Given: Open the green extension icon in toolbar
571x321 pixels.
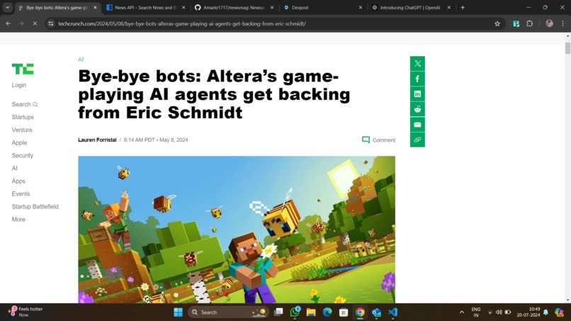Looking at the screenshot, I should [516, 23].
